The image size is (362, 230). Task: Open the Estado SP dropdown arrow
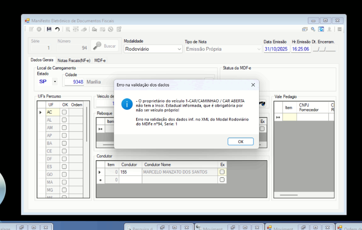(54, 81)
